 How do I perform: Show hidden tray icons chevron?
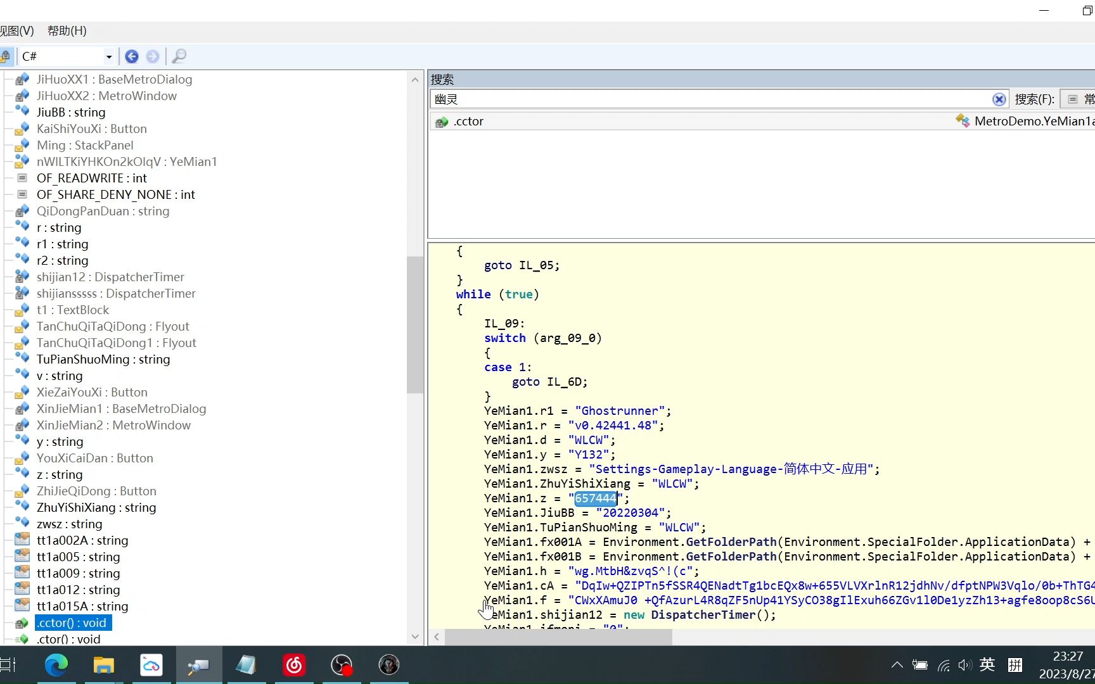click(x=897, y=665)
